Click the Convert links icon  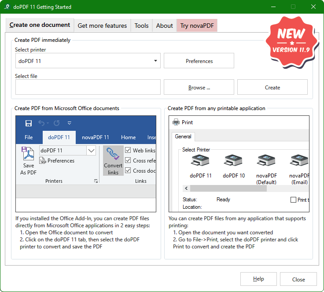click(113, 155)
